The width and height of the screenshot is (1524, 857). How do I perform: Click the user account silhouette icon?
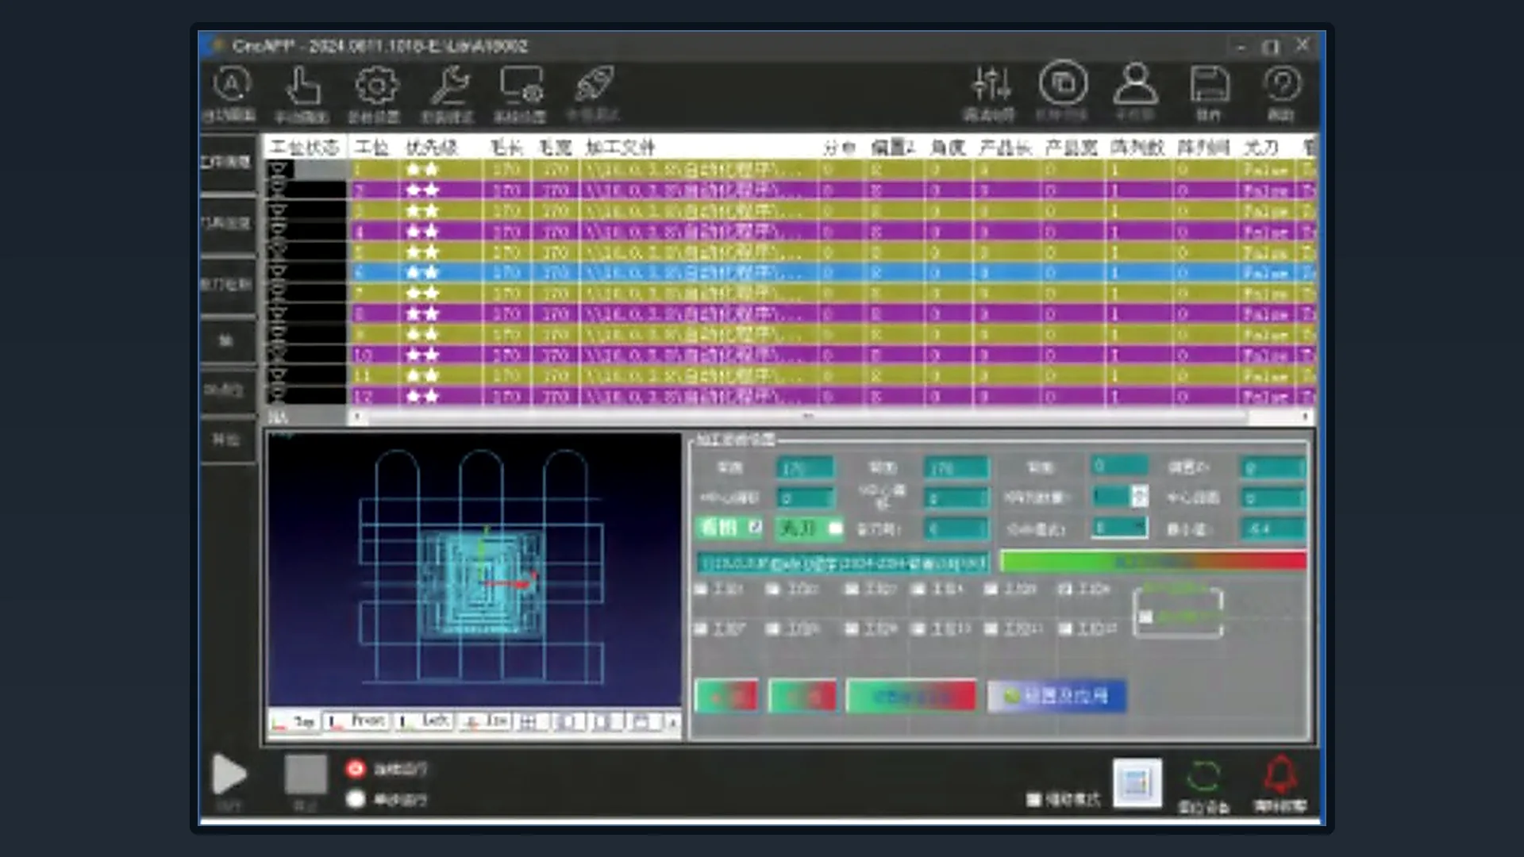(x=1136, y=83)
